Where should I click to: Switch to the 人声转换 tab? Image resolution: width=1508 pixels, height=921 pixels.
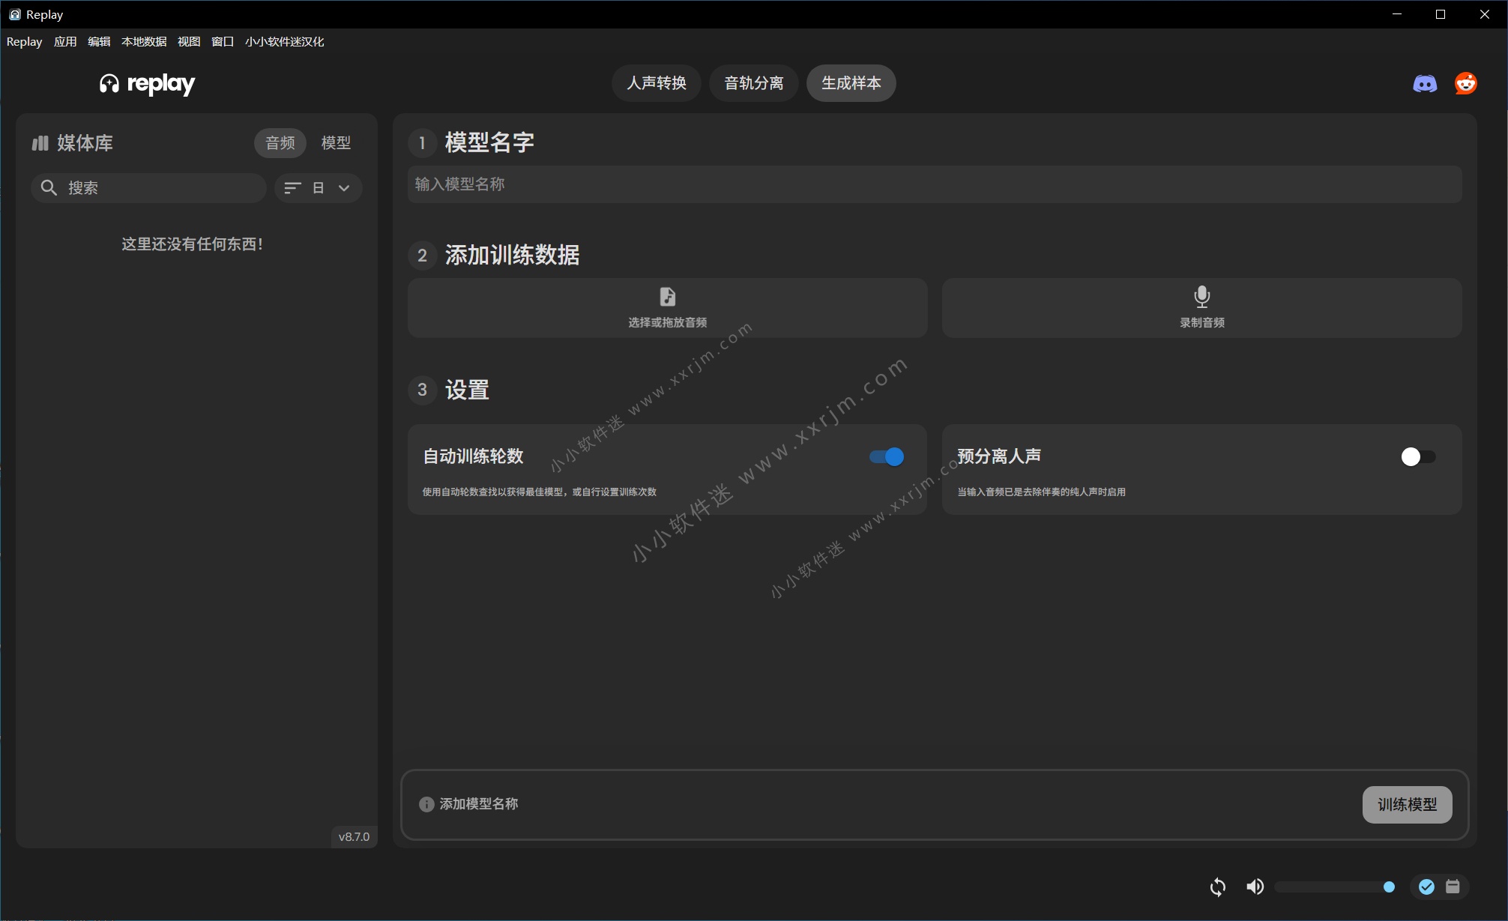(656, 83)
